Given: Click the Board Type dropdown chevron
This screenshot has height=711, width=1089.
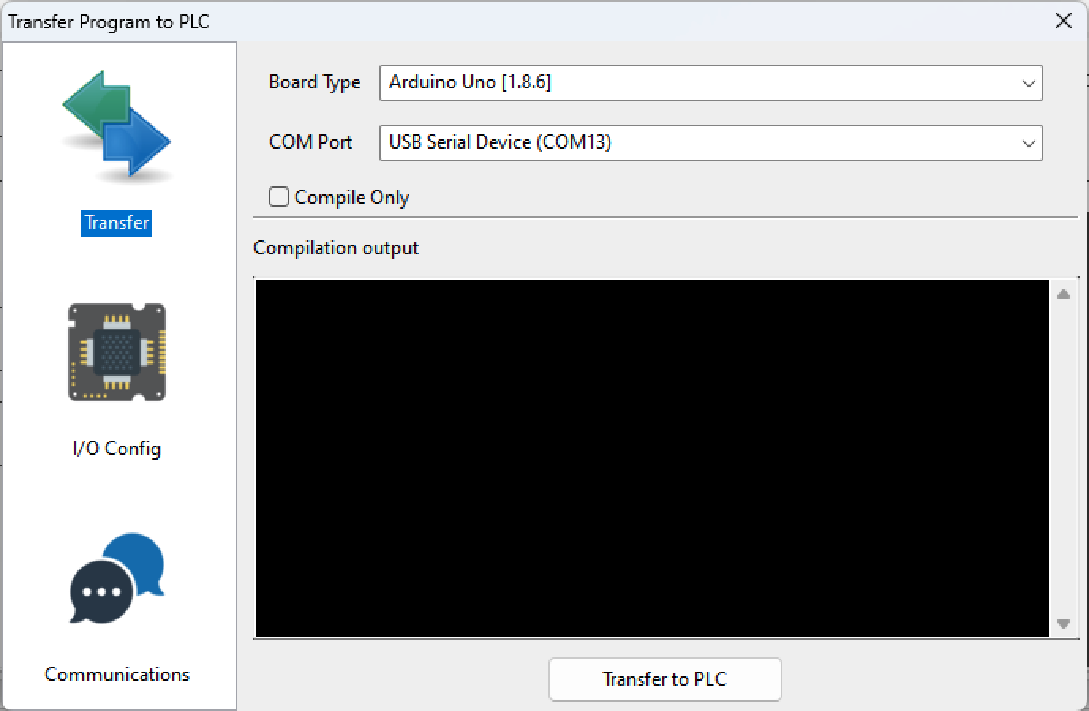Looking at the screenshot, I should 1027,83.
